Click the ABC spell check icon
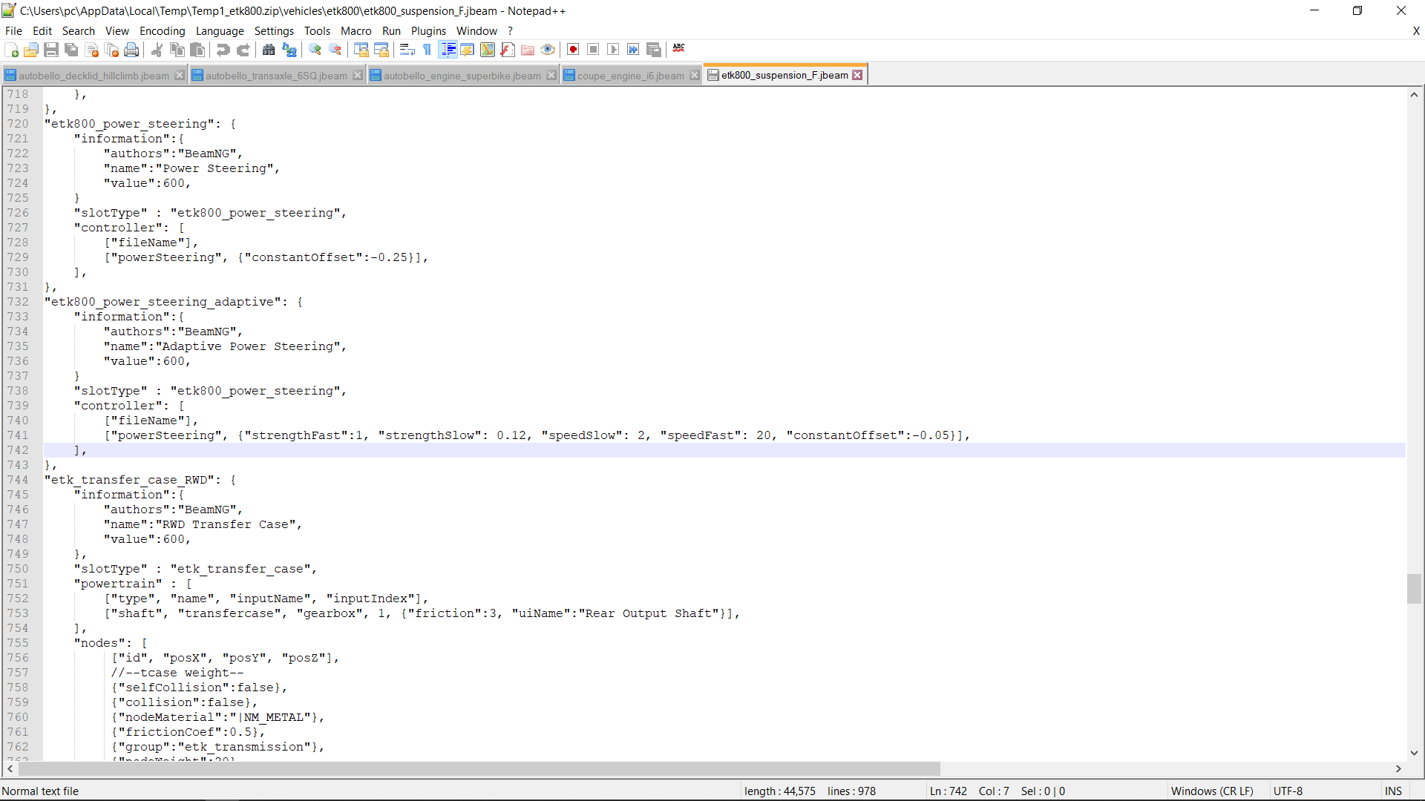Screen dimensions: 1425x801 (x=679, y=50)
